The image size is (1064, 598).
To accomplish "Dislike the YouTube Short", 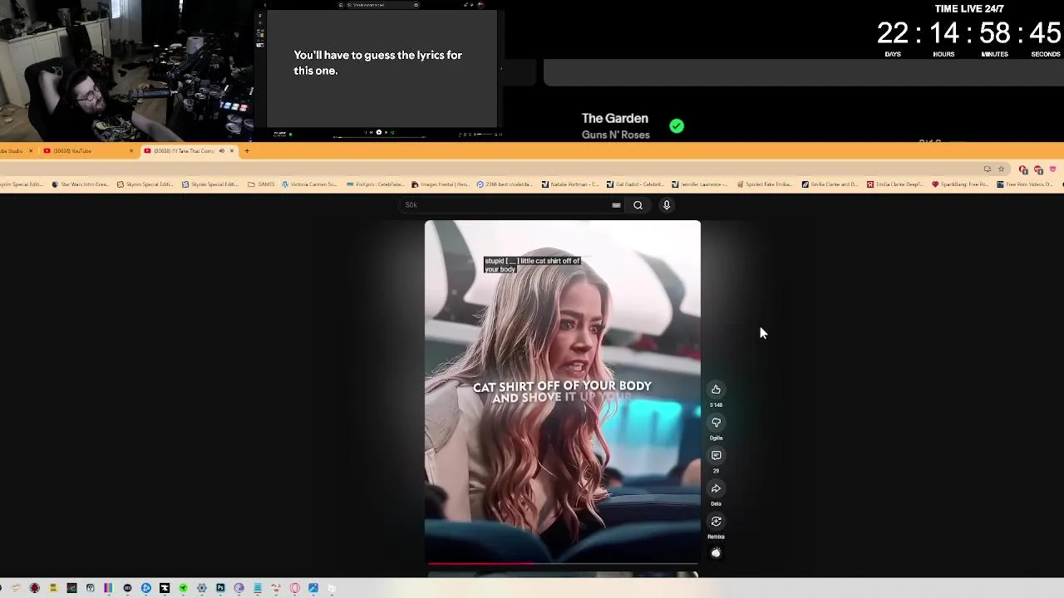I will coord(716,423).
